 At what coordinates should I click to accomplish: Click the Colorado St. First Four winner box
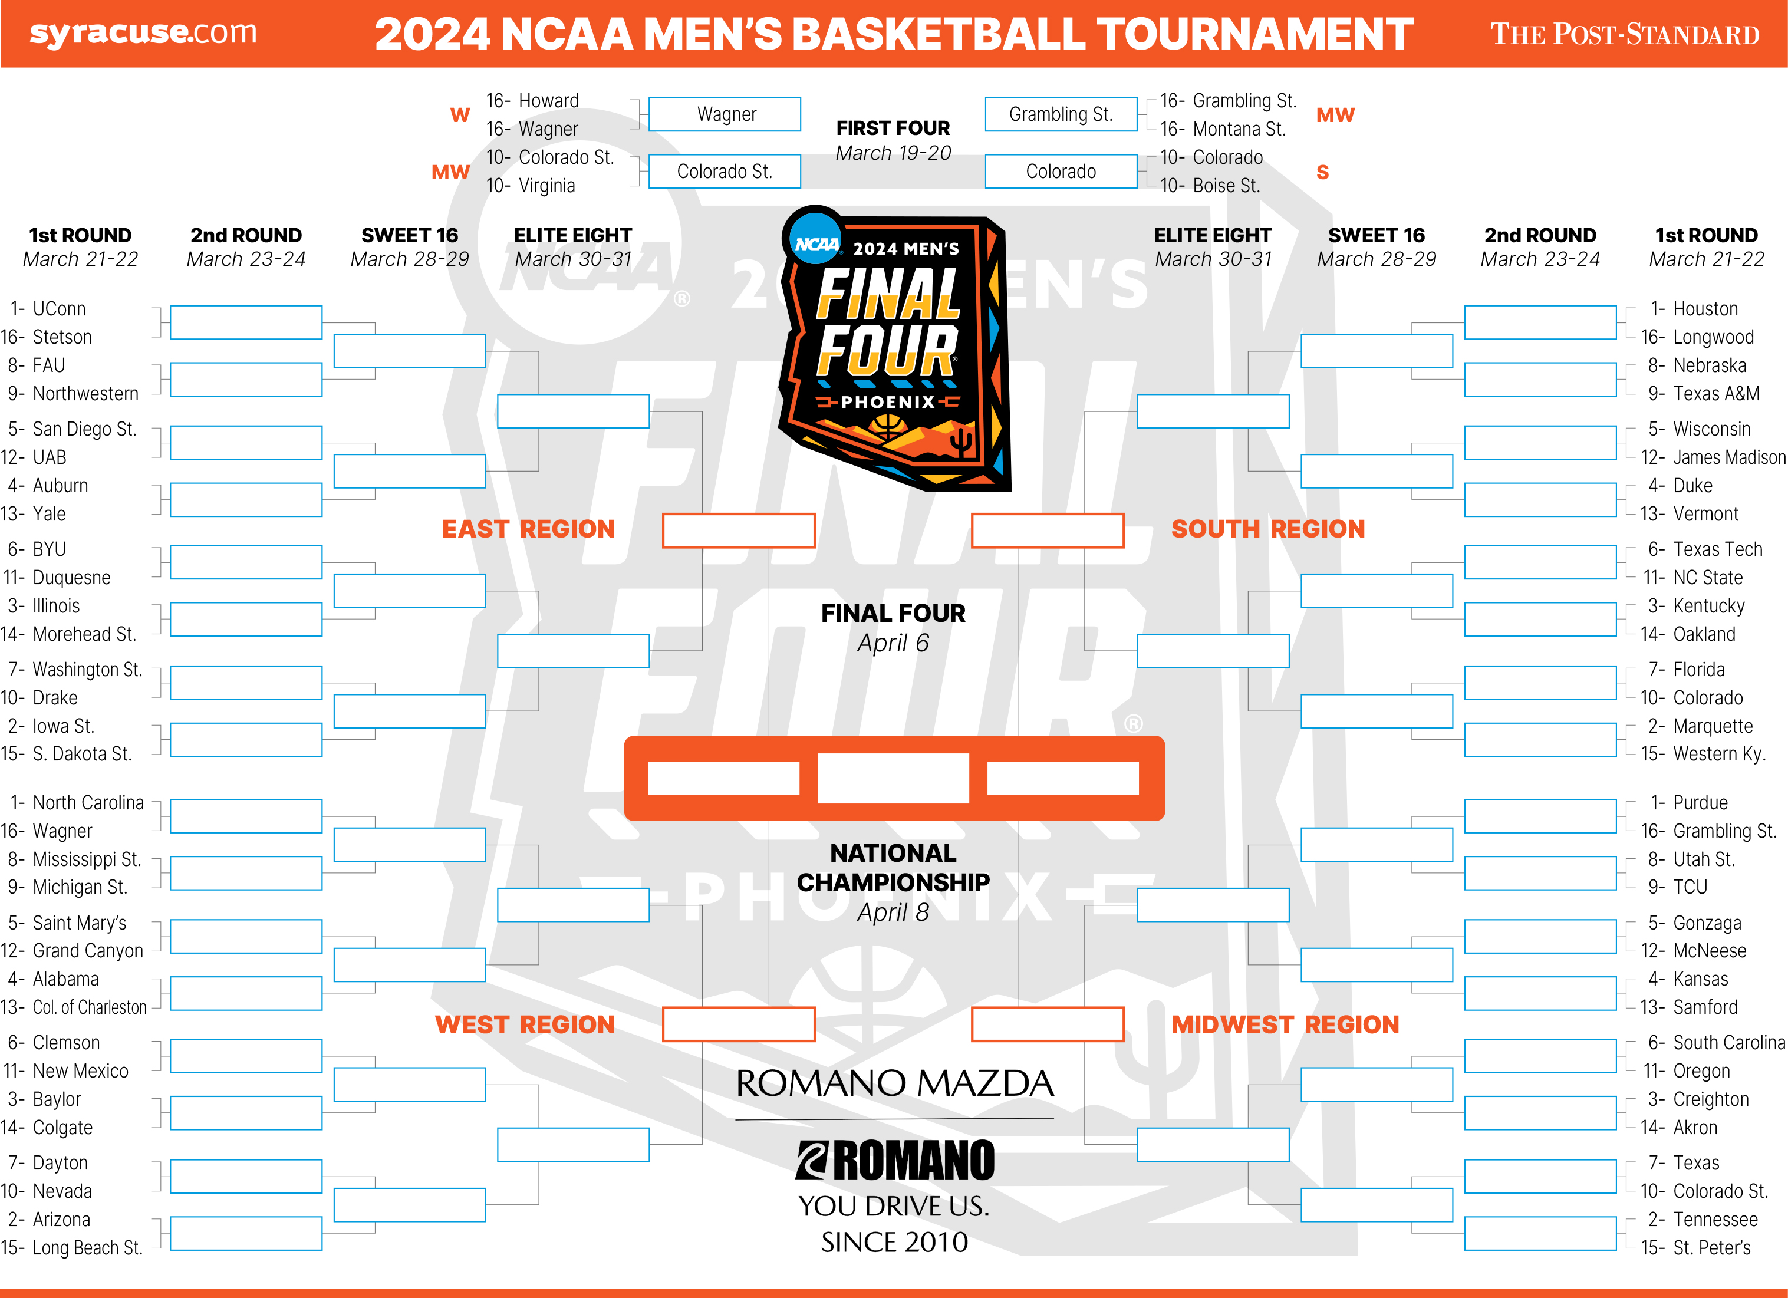point(725,171)
